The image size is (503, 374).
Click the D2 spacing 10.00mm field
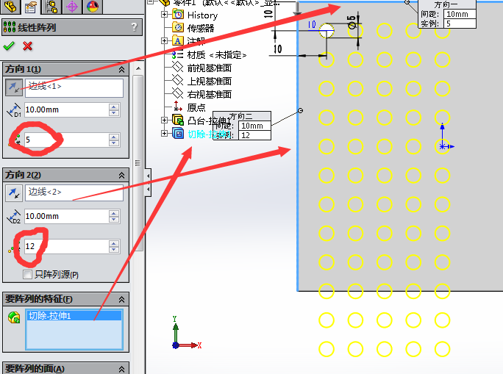pyautogui.click(x=67, y=216)
